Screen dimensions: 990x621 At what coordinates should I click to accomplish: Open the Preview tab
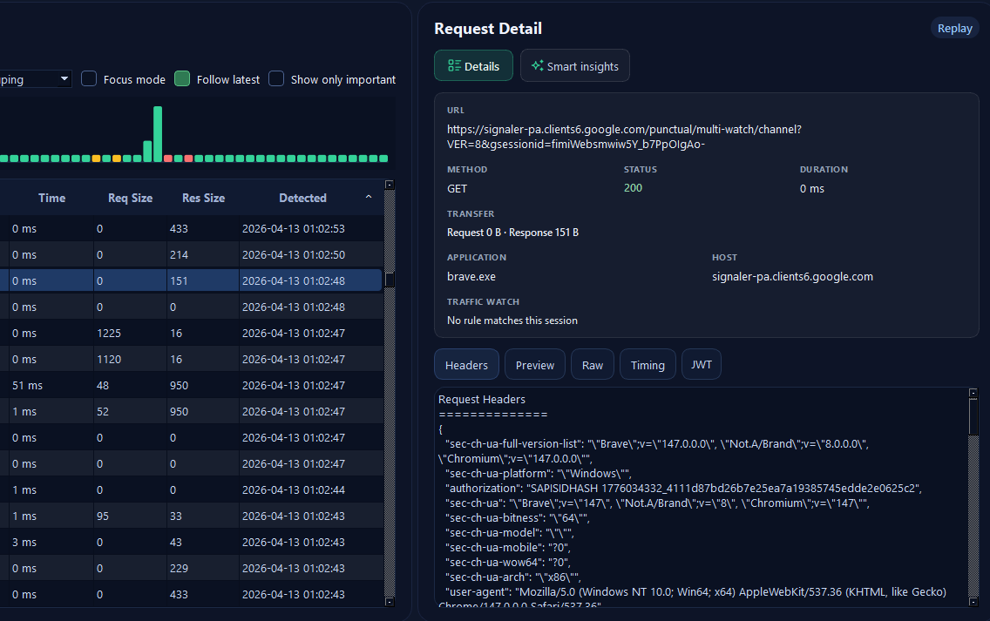535,365
